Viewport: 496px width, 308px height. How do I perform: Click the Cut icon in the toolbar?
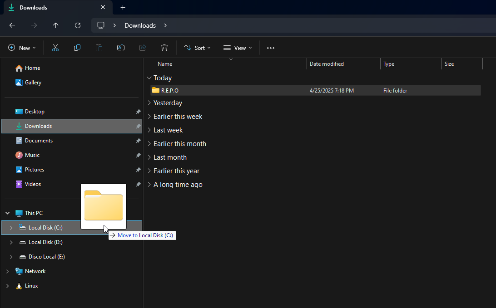[x=55, y=48]
